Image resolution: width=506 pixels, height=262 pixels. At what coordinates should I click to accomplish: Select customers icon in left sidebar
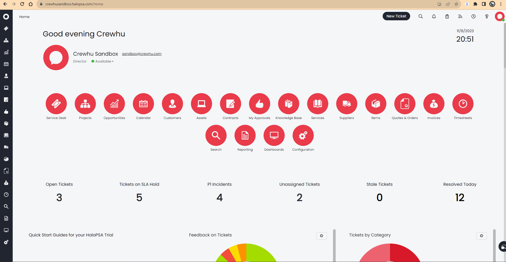[6, 76]
